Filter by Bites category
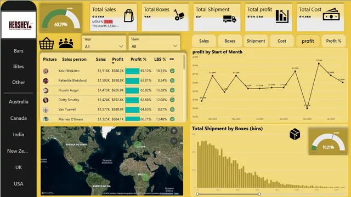The height and width of the screenshot is (197, 351). 19,66
